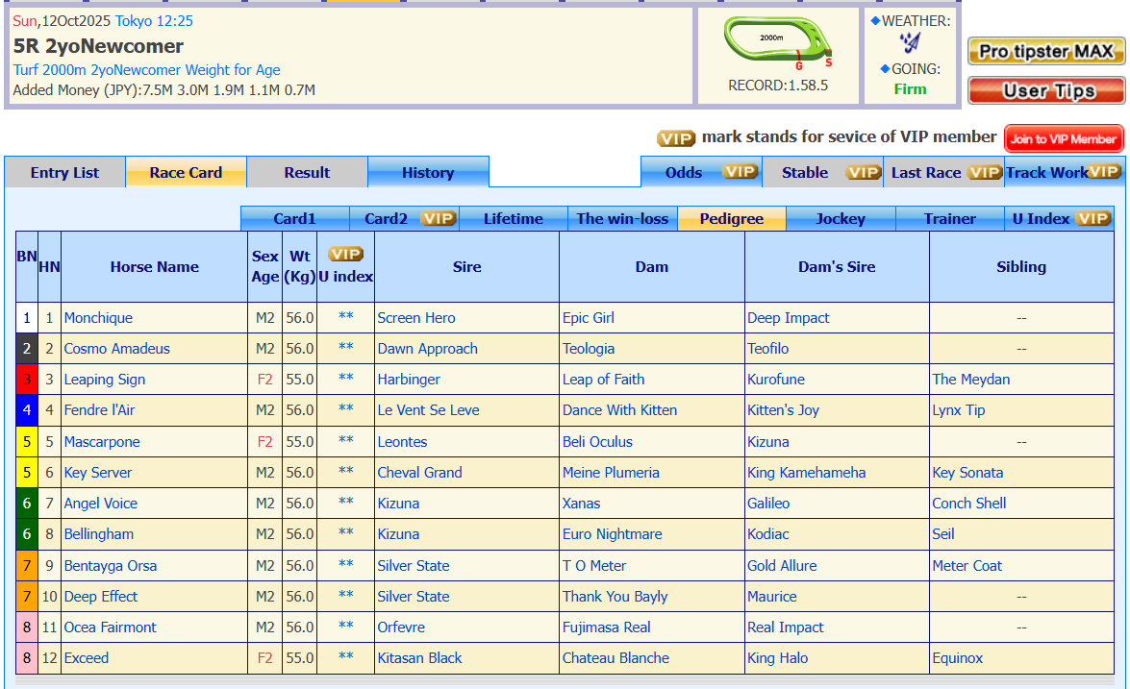Click the 2000m track course diagram
The image size is (1130, 689).
point(778,42)
